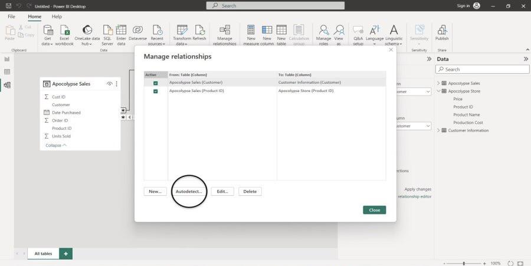Open the Apocolypse Sales card more options
The width and height of the screenshot is (531, 266).
(116, 84)
